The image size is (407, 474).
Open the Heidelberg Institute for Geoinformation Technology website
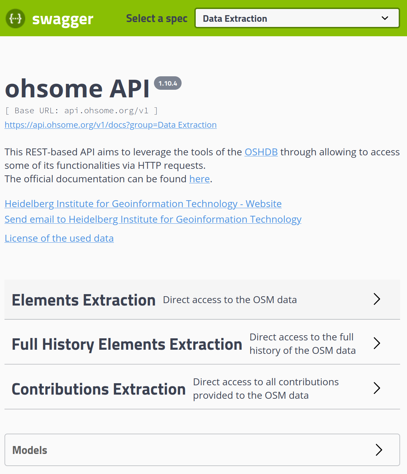point(143,204)
